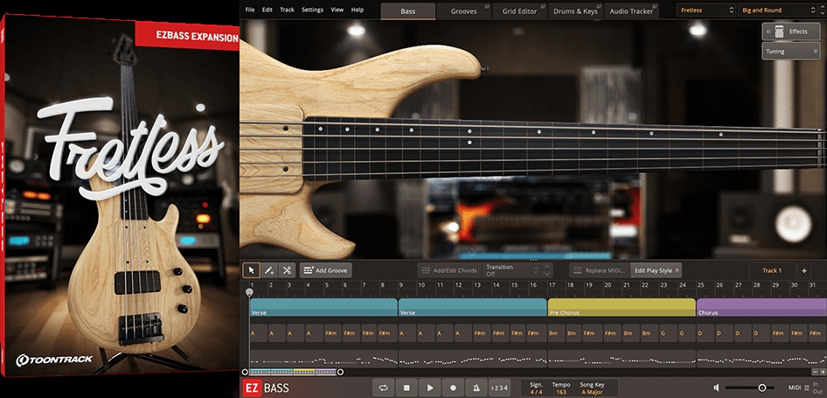
Task: Step Transition value down arrow
Action: (x=547, y=275)
